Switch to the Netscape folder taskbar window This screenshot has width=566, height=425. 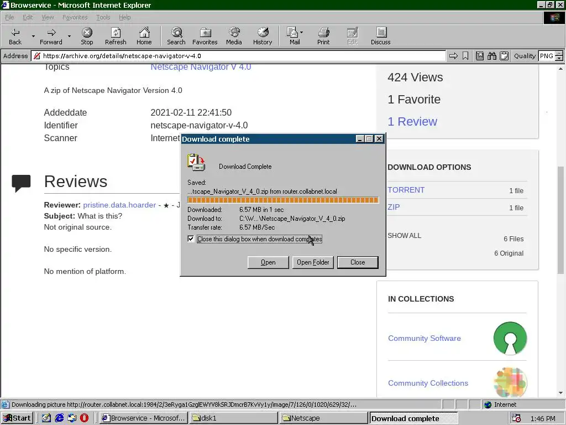click(324, 418)
